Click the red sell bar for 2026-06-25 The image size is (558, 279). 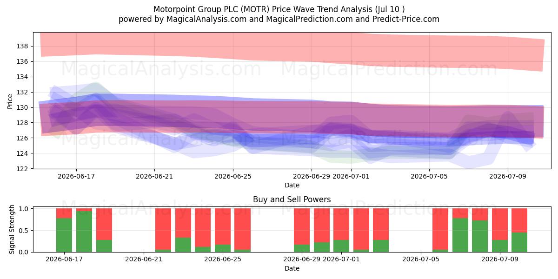[223, 226]
